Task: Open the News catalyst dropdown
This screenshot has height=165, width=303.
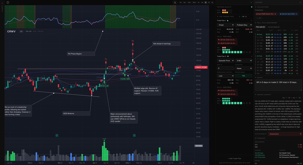Action: [x=243, y=68]
